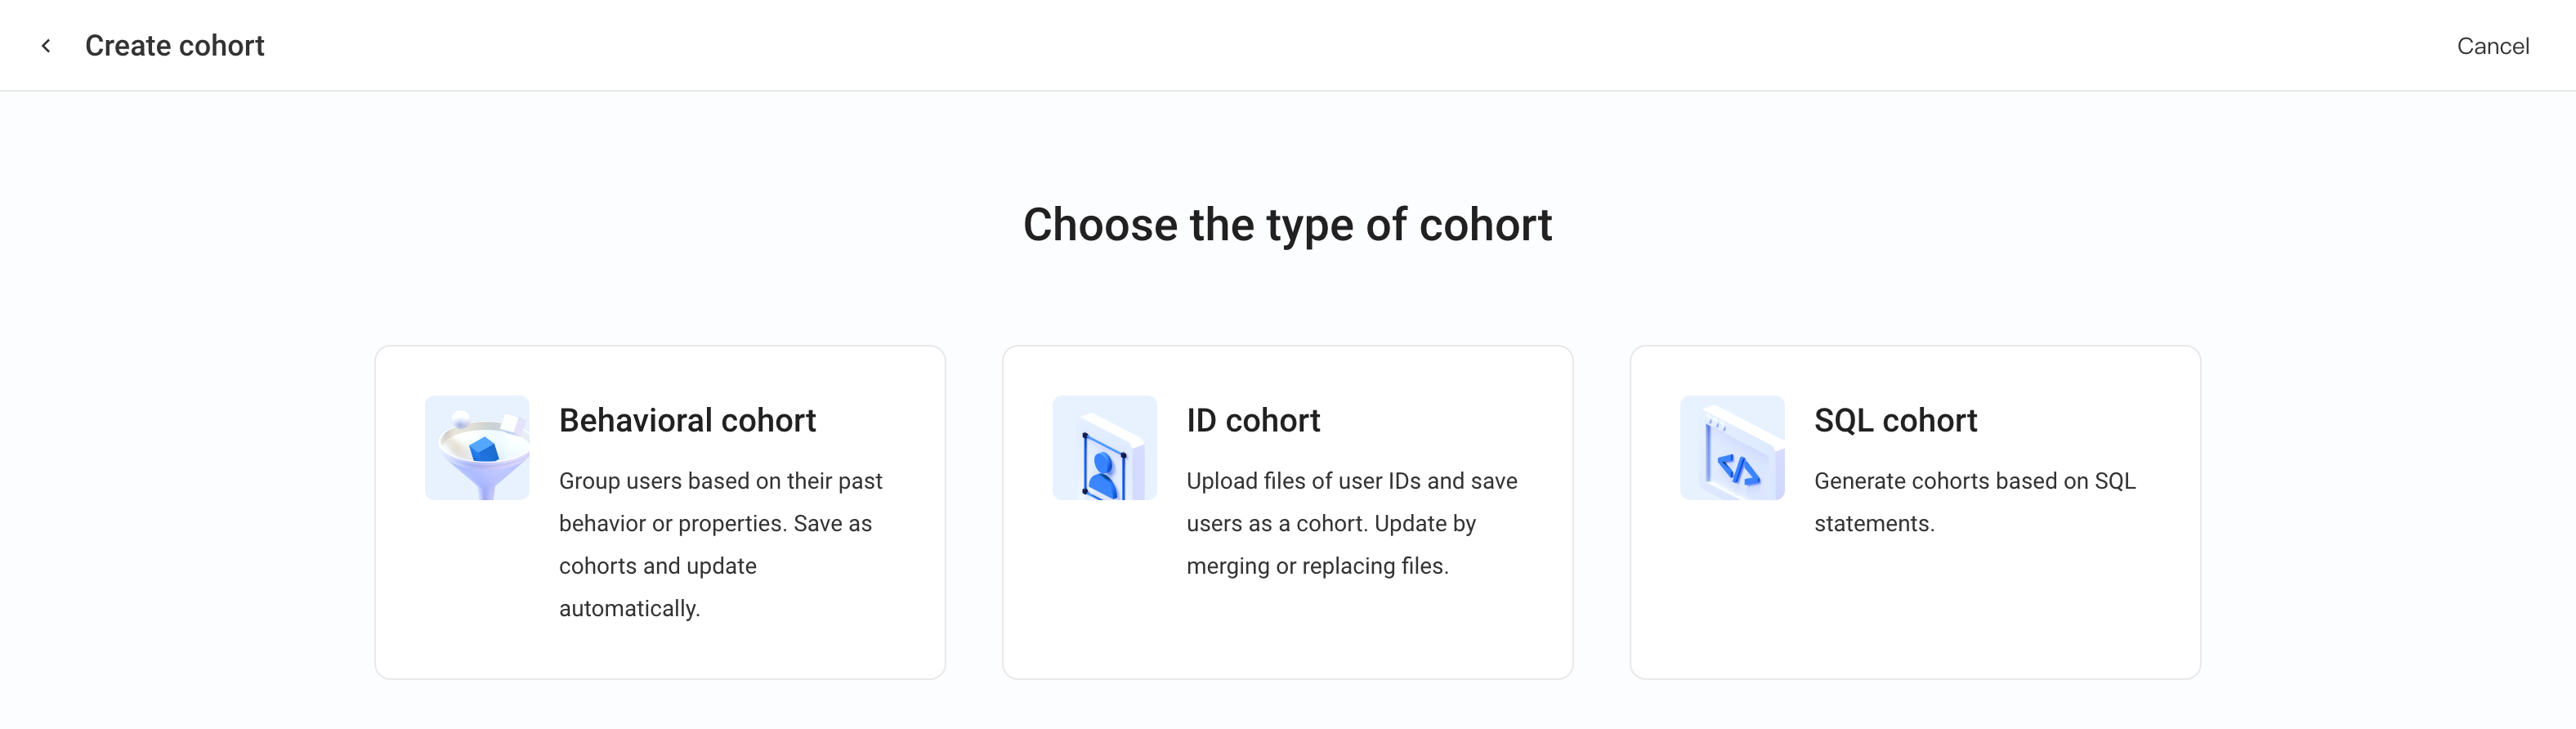Click the word 'automatically' in the Behavioral card
The image size is (2576, 729).
(627, 609)
